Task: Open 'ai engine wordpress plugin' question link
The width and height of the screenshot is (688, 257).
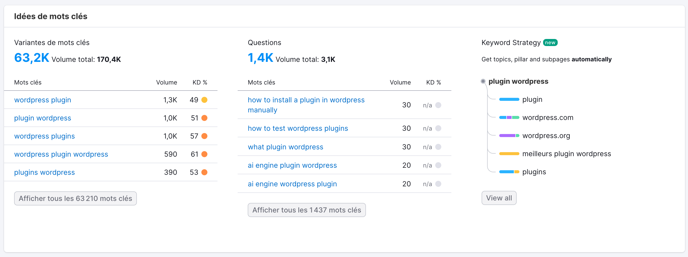Action: [292, 184]
